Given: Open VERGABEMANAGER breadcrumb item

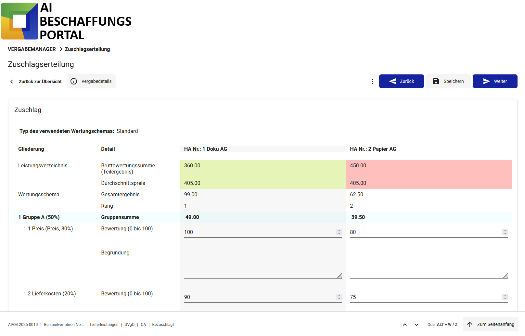Looking at the screenshot, I should (x=32, y=49).
